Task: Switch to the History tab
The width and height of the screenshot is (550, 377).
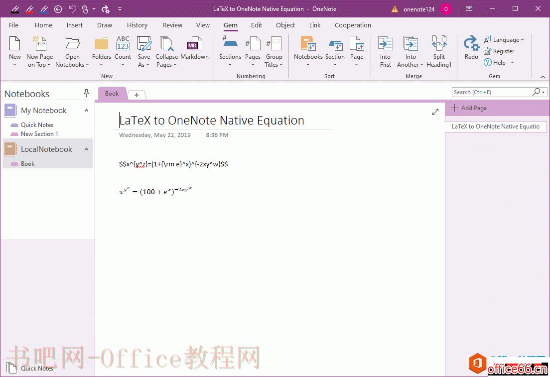Action: (137, 25)
